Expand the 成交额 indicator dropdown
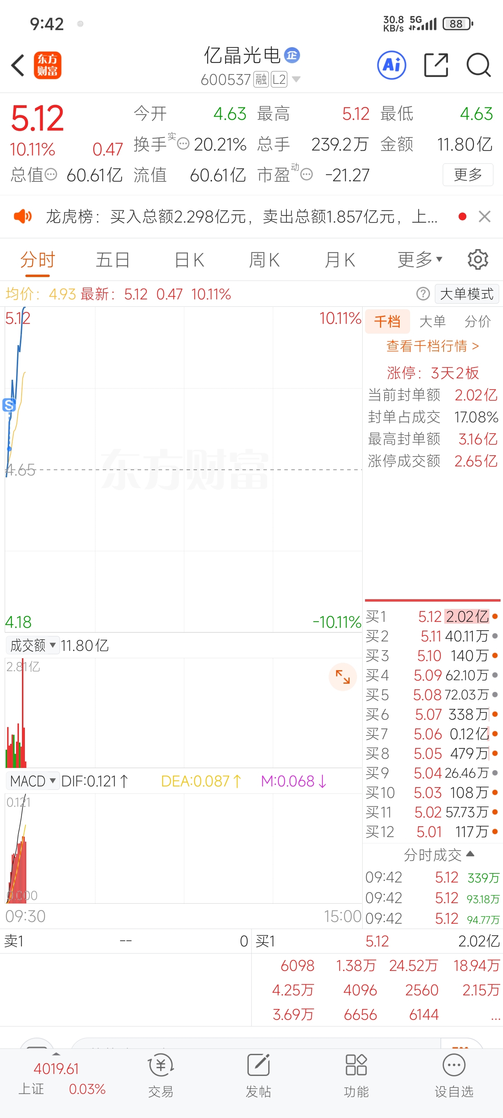Image resolution: width=503 pixels, height=1118 pixels. point(32,645)
